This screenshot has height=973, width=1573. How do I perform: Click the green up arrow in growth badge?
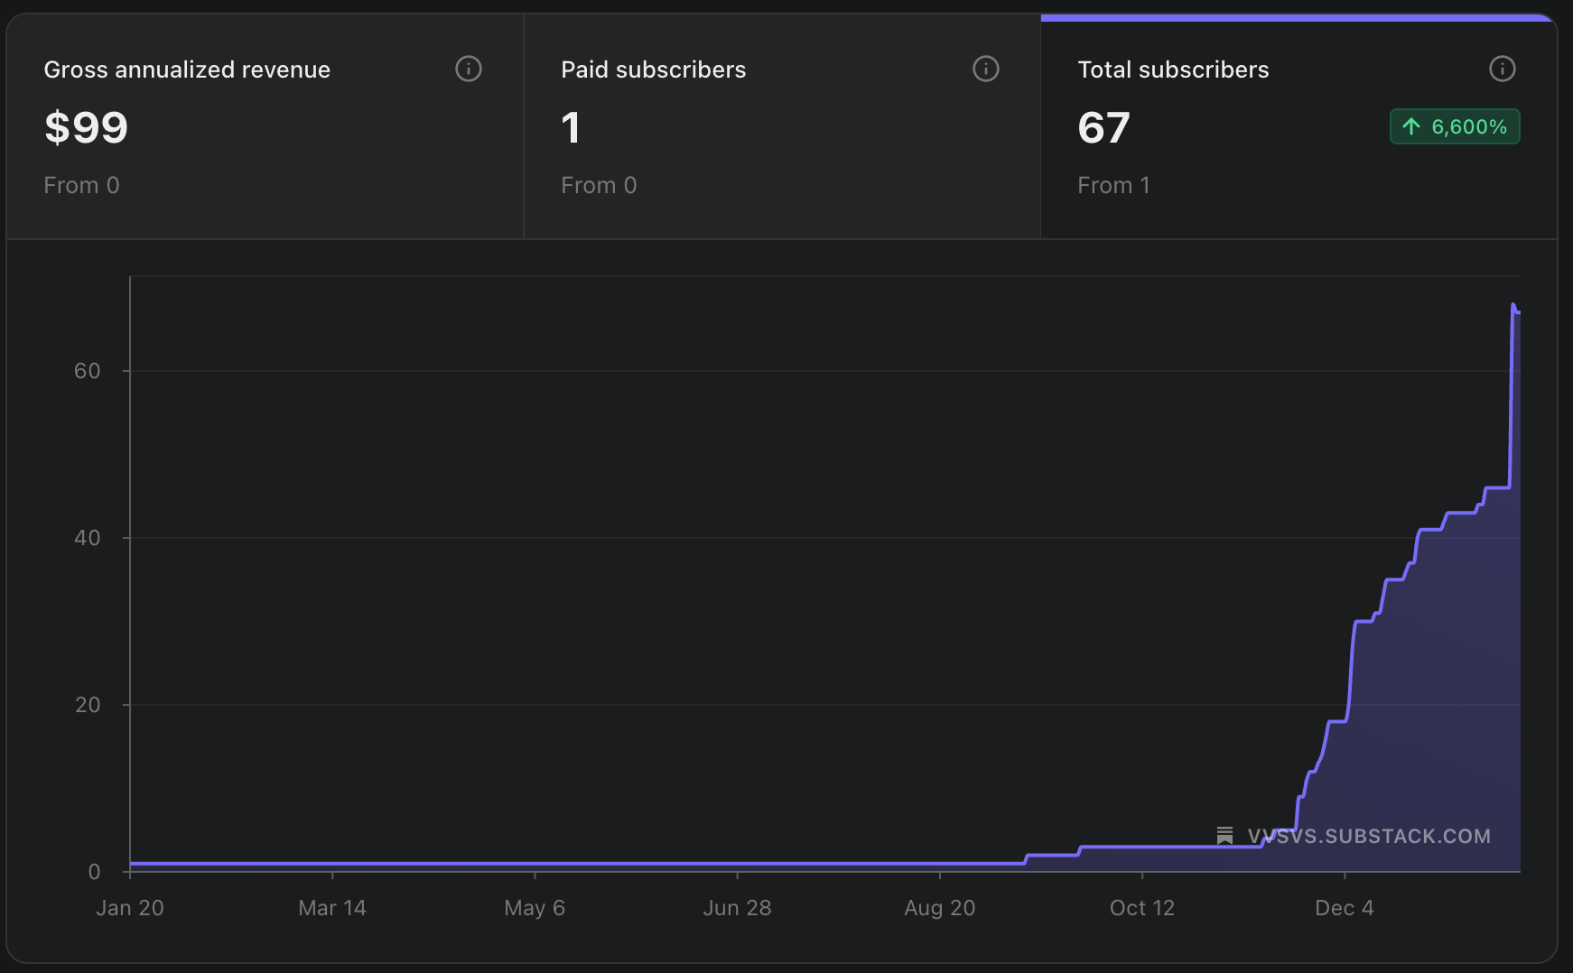pos(1411,126)
